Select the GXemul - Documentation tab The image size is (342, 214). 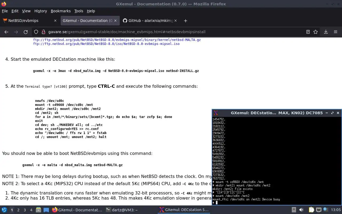(90, 21)
